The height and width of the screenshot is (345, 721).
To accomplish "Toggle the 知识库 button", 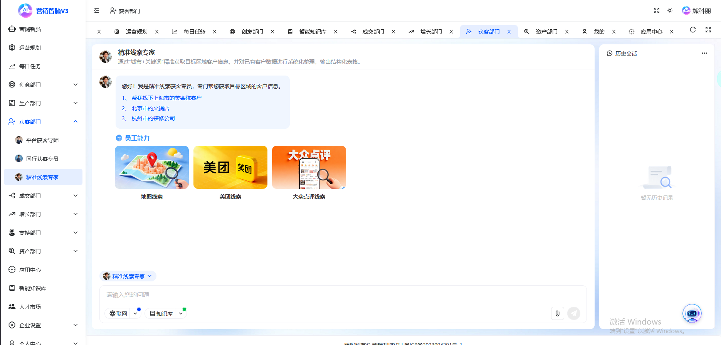I will point(161,313).
